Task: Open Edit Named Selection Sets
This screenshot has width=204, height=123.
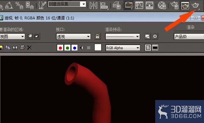Action: point(42,6)
